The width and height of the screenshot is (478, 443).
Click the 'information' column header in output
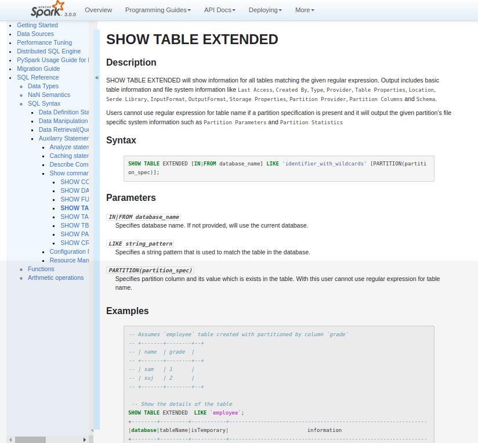coord(324,430)
